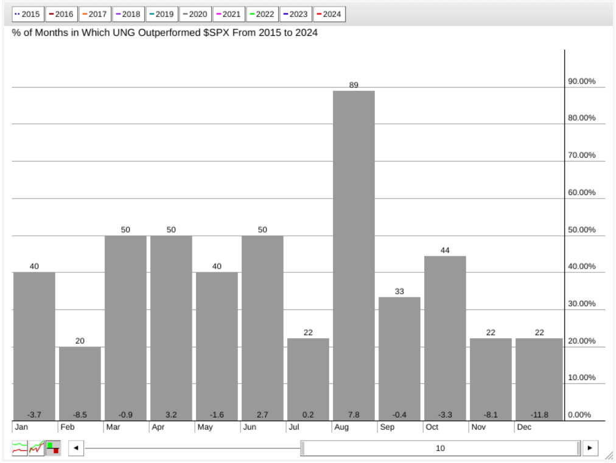Toggle the 2024 year series
Screen dimensions: 616x463
329,14
